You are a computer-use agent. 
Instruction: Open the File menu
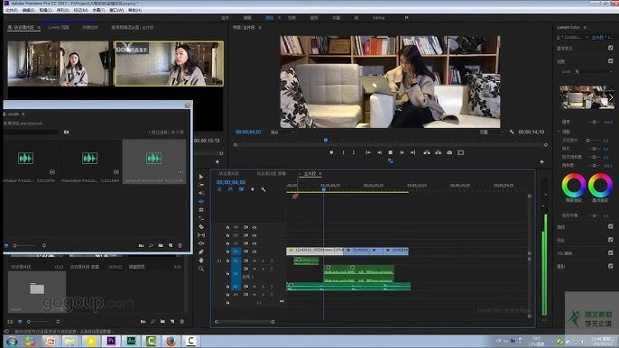tap(12, 10)
